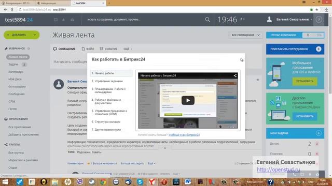Open the 'Учебный курс Битрикс24' link
Viewport: 332px width, 186px height.
coord(184,135)
